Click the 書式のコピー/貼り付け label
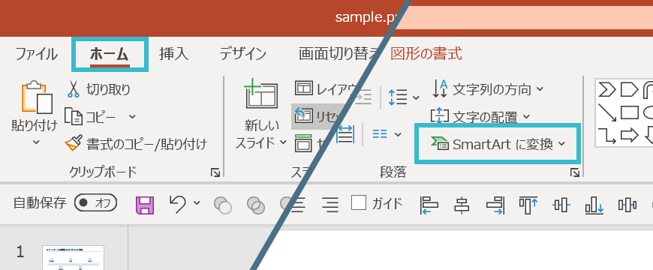This screenshot has height=270, width=653. 146,144
